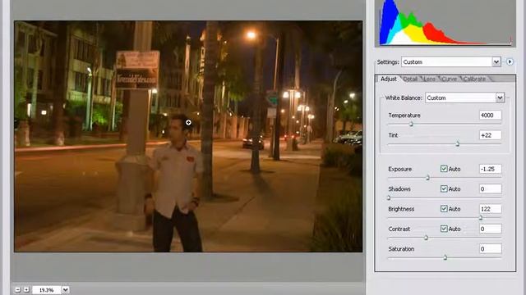
Task: Open the White Balance dropdown
Action: coord(465,98)
